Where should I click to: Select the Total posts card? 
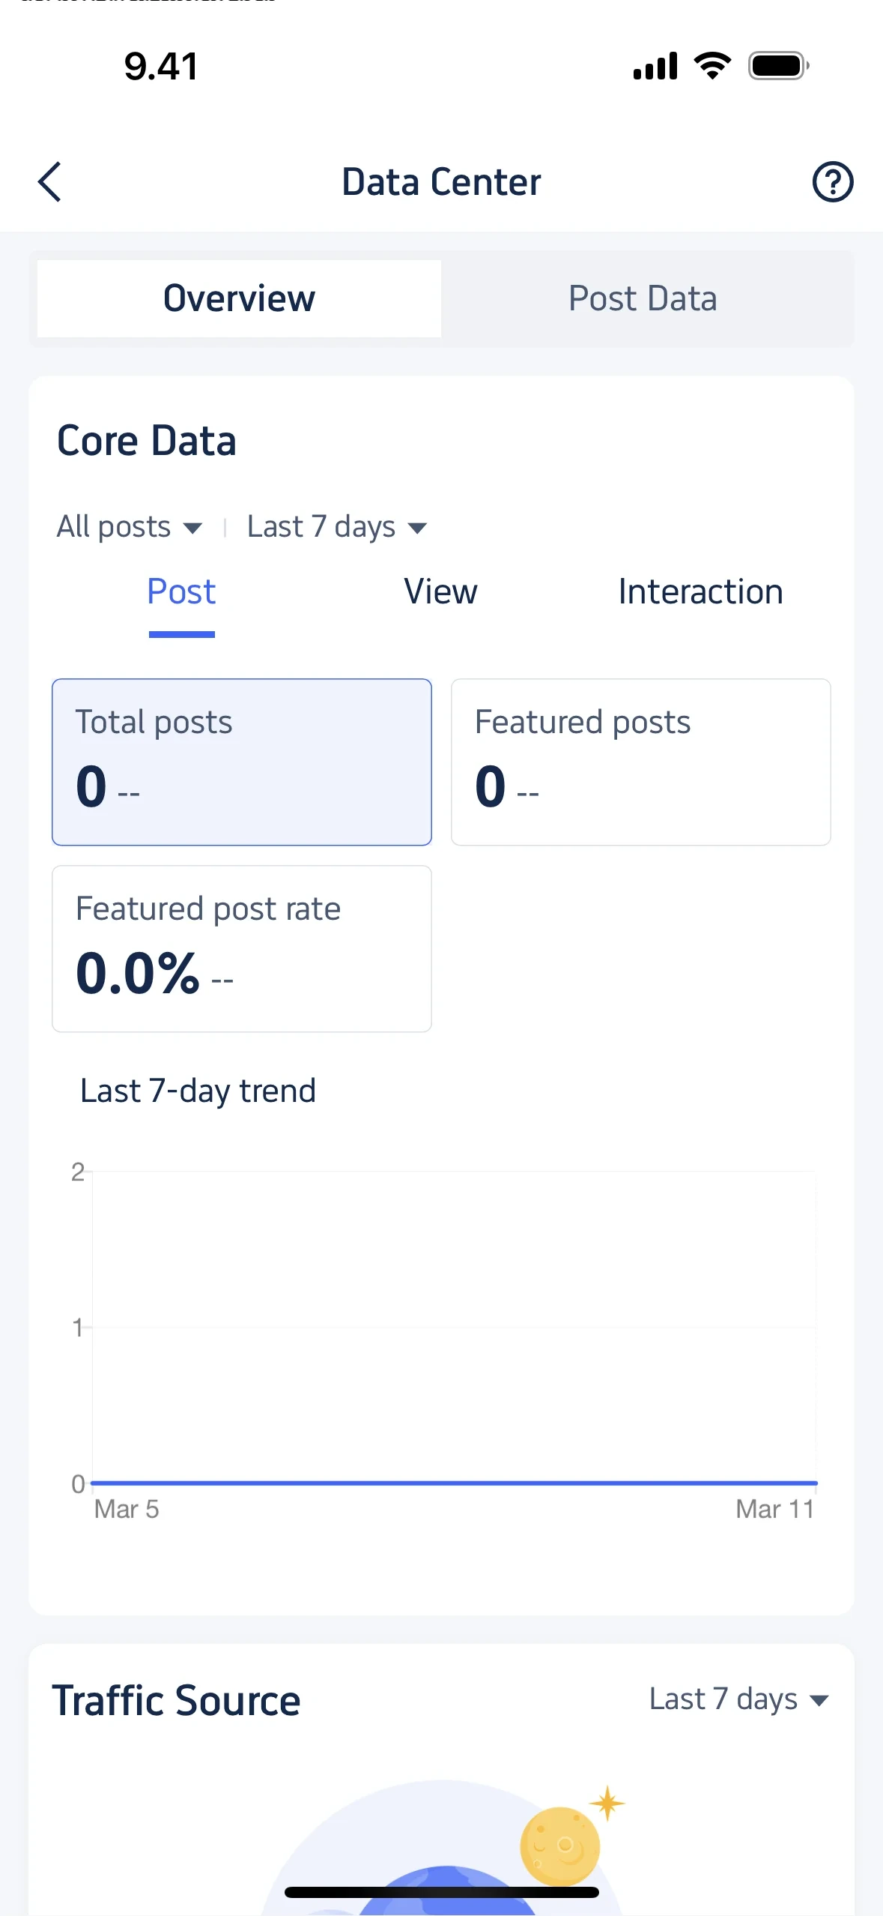coord(242,762)
